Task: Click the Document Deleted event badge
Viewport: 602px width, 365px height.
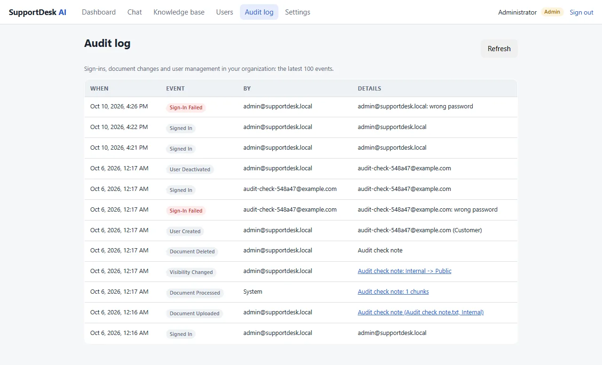Action: click(192, 251)
